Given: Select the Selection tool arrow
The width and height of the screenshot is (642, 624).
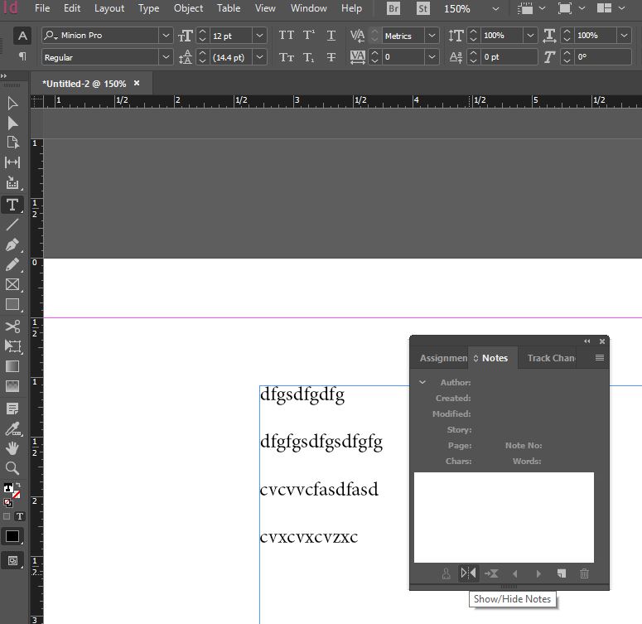Looking at the screenshot, I should point(12,104).
